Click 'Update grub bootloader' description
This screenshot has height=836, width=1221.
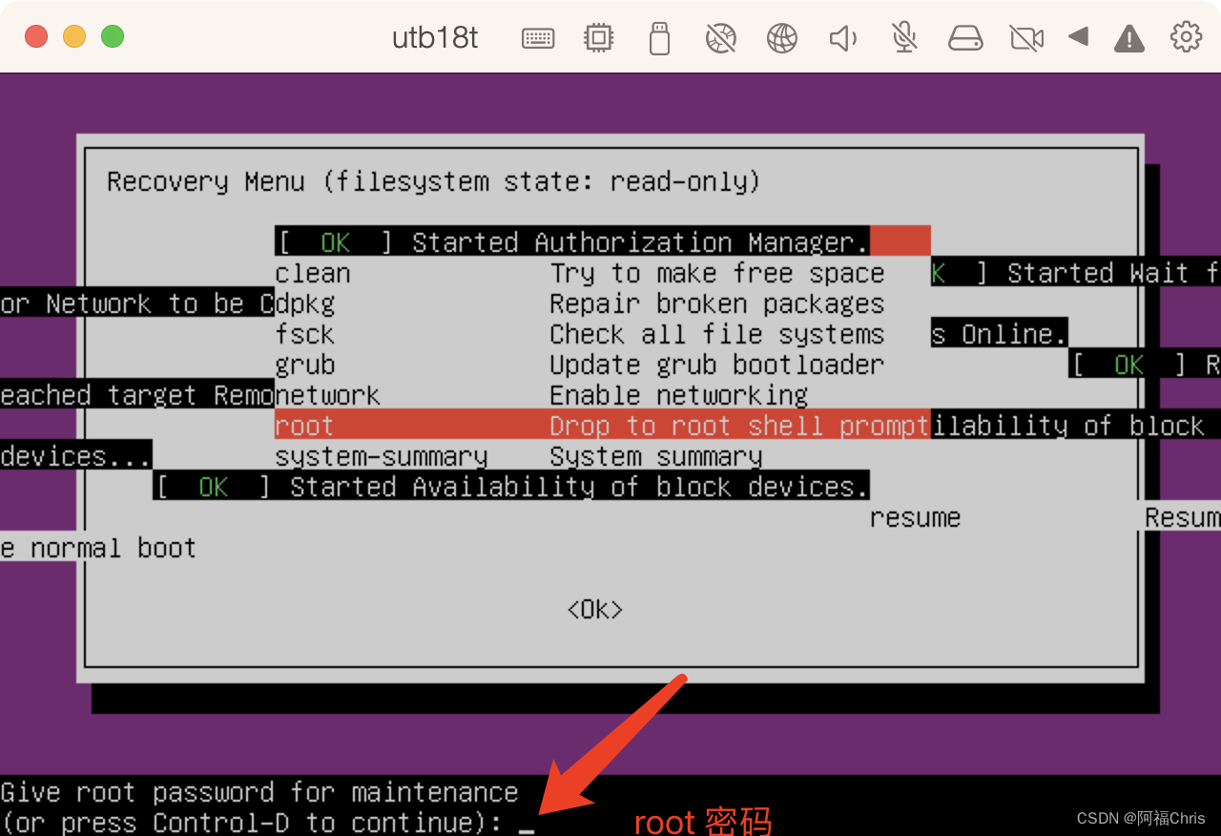tap(717, 365)
